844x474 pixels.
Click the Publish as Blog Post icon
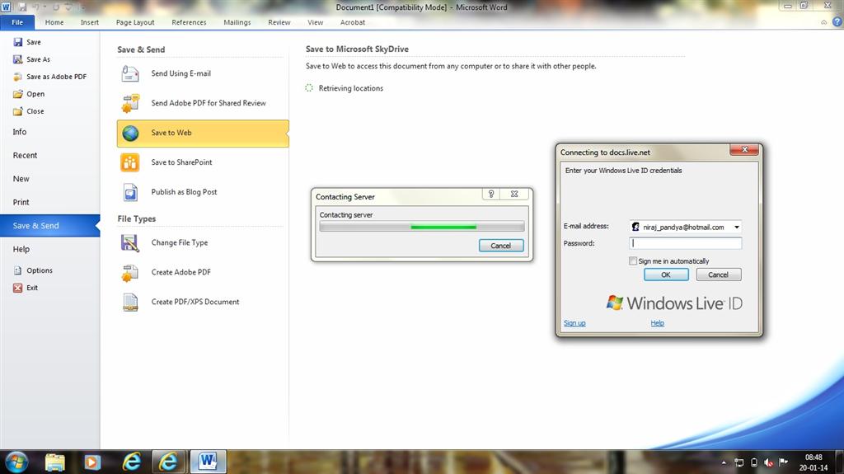129,192
